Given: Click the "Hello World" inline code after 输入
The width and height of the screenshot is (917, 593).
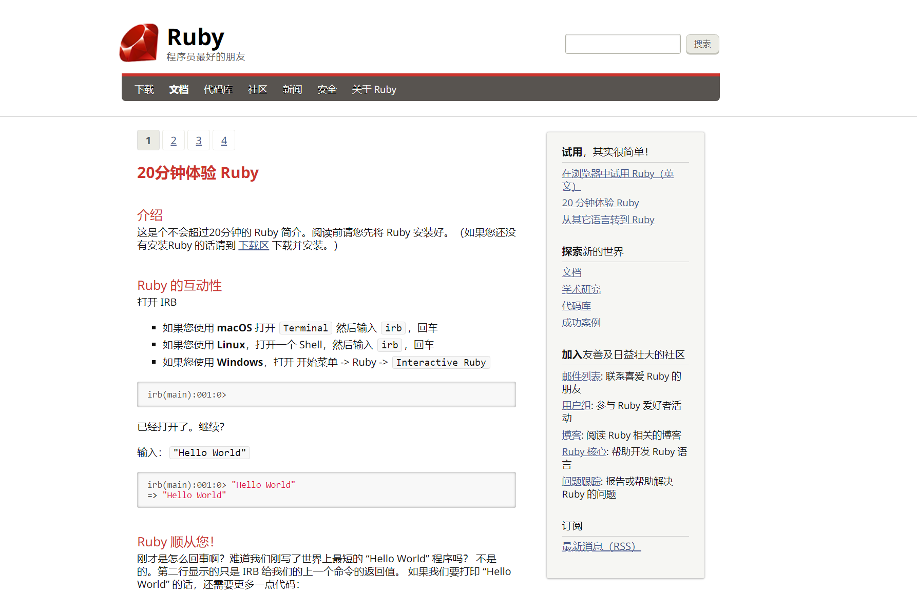Looking at the screenshot, I should pos(209,452).
